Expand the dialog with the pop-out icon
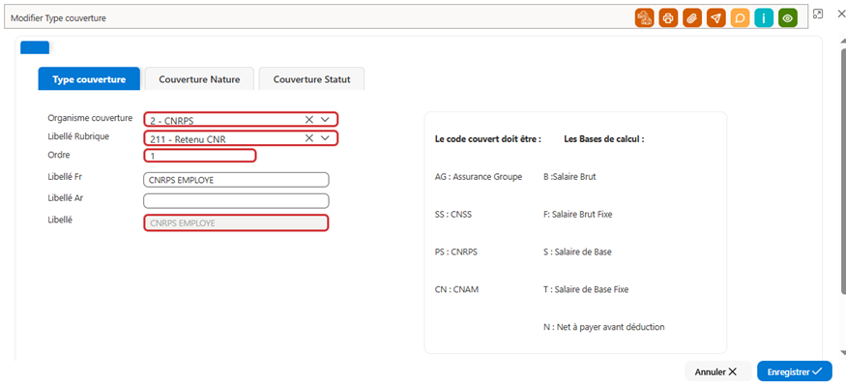This screenshot has height=384, width=846. click(x=818, y=14)
